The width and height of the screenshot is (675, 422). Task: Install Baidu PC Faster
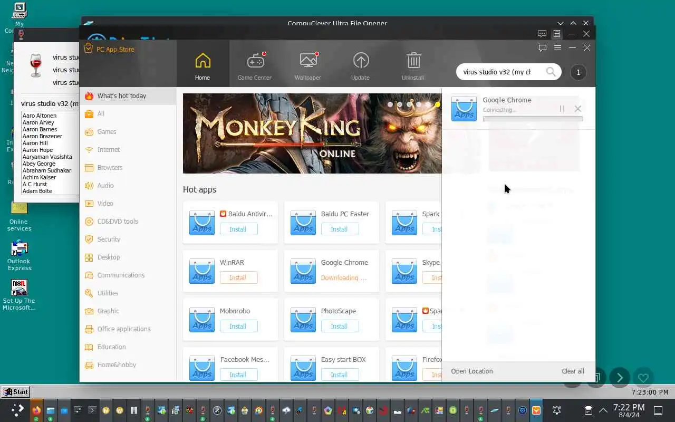coord(339,229)
